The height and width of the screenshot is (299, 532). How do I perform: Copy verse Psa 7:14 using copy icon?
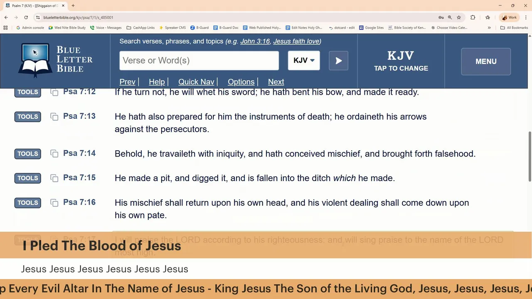click(54, 154)
